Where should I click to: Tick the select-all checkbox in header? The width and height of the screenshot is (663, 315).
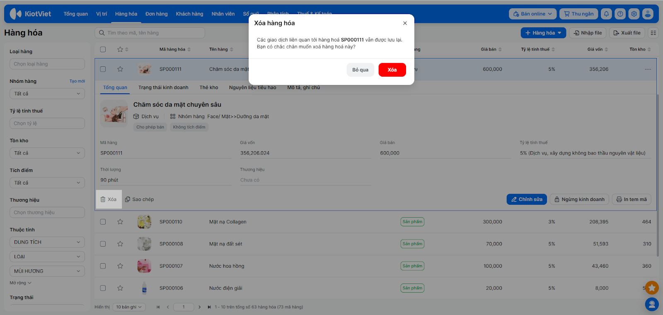[x=103, y=49]
